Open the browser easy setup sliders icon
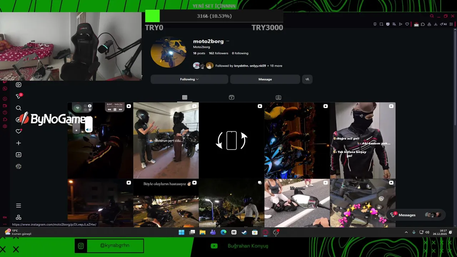Viewport: 457px width, 257px height. [451, 24]
